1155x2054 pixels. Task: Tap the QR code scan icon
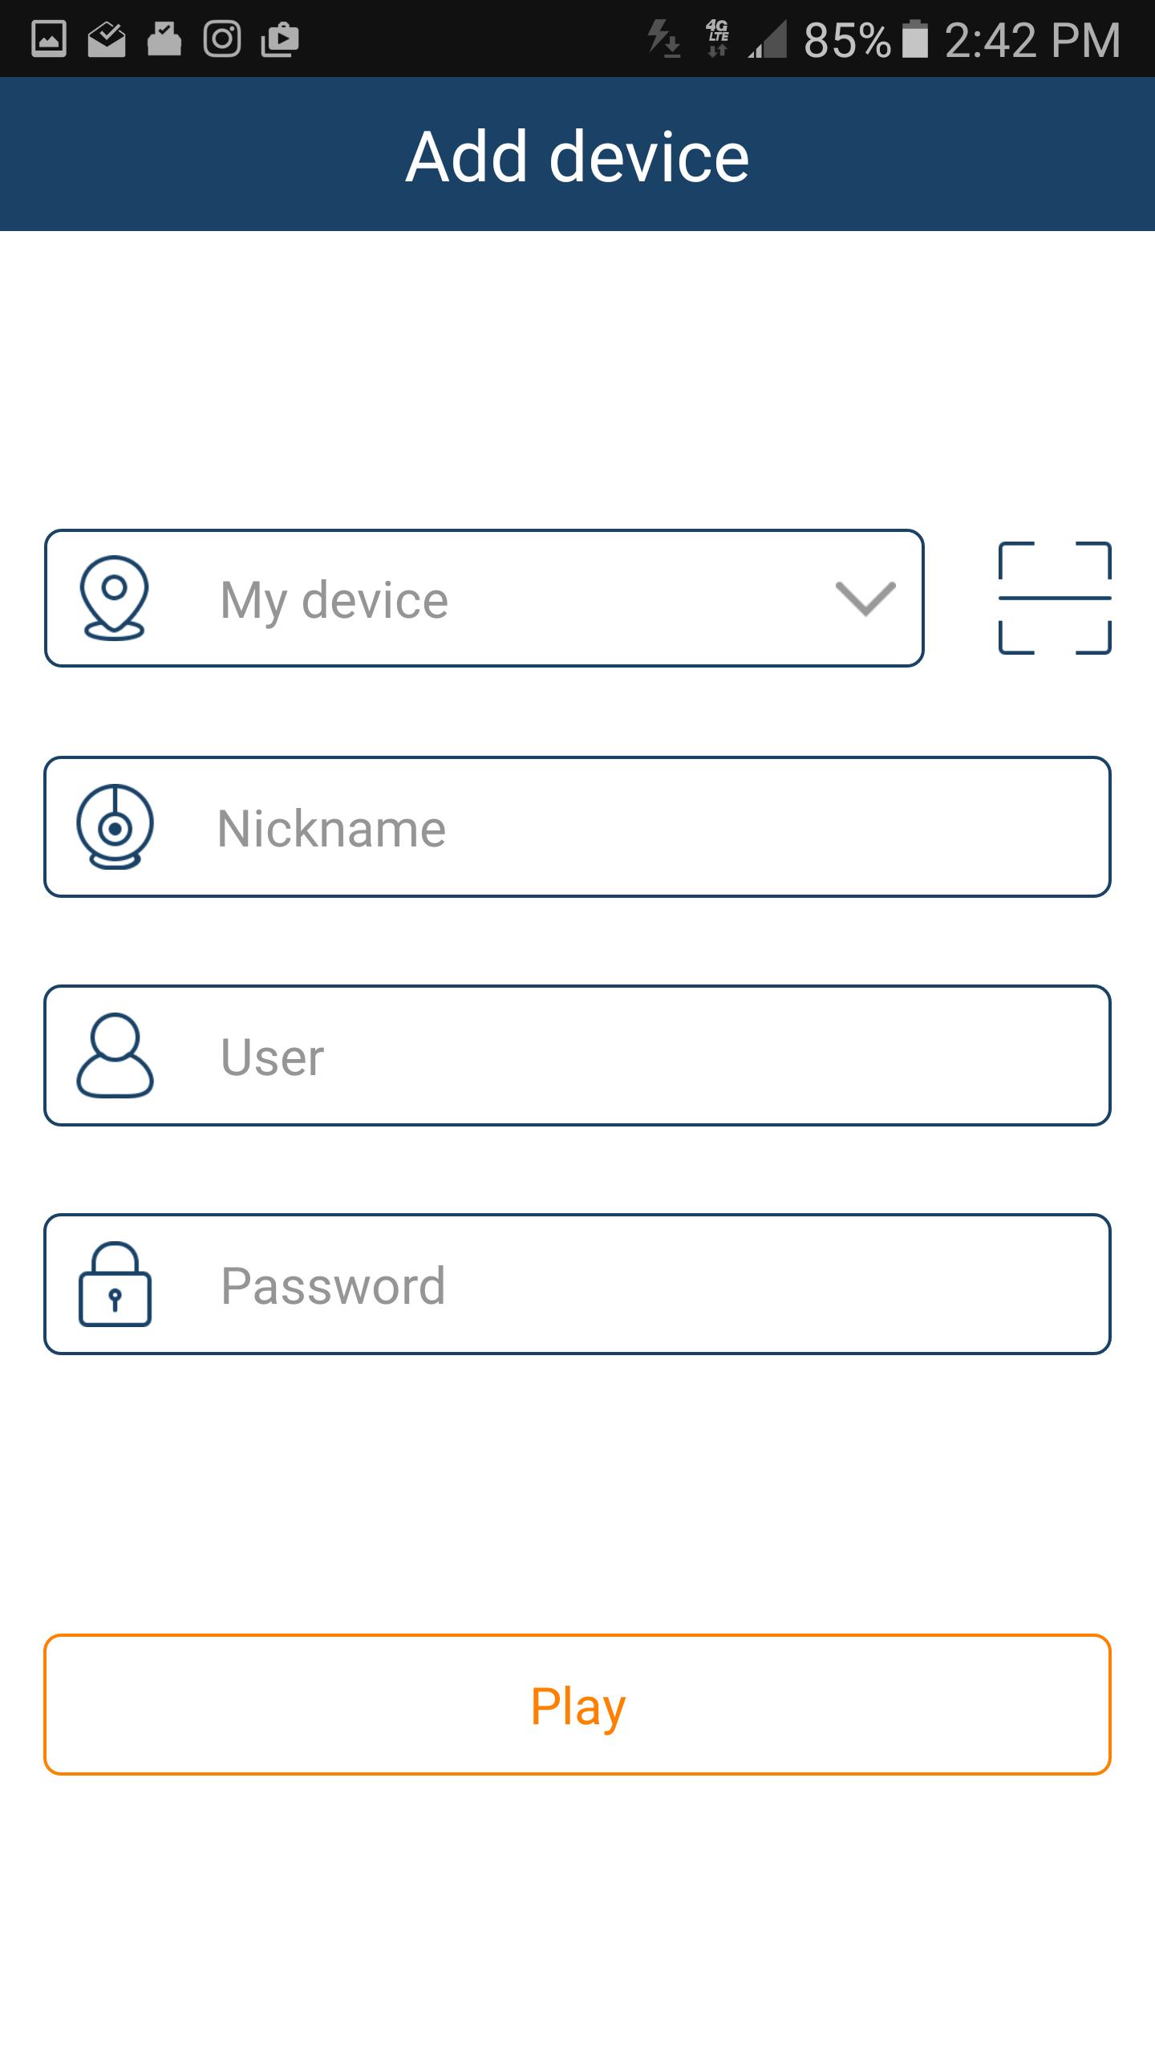(1055, 598)
